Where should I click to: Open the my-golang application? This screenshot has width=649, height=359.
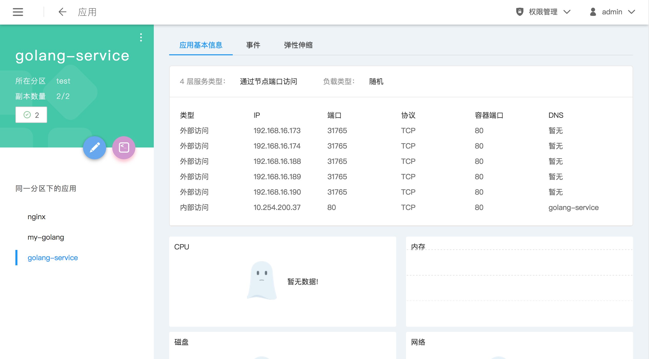point(46,237)
